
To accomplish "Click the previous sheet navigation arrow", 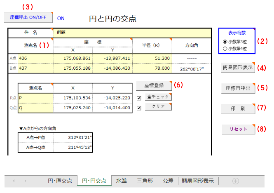I will tap(13, 181).
